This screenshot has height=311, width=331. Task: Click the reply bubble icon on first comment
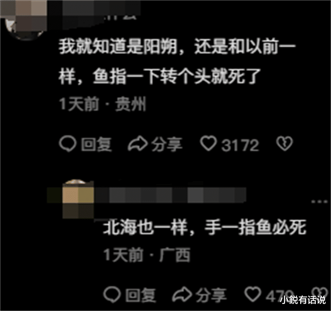tap(68, 144)
